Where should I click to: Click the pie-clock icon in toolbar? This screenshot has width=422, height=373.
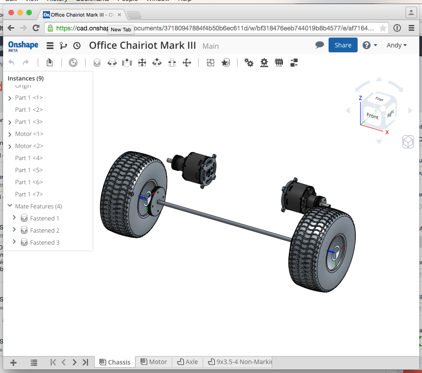73,63
